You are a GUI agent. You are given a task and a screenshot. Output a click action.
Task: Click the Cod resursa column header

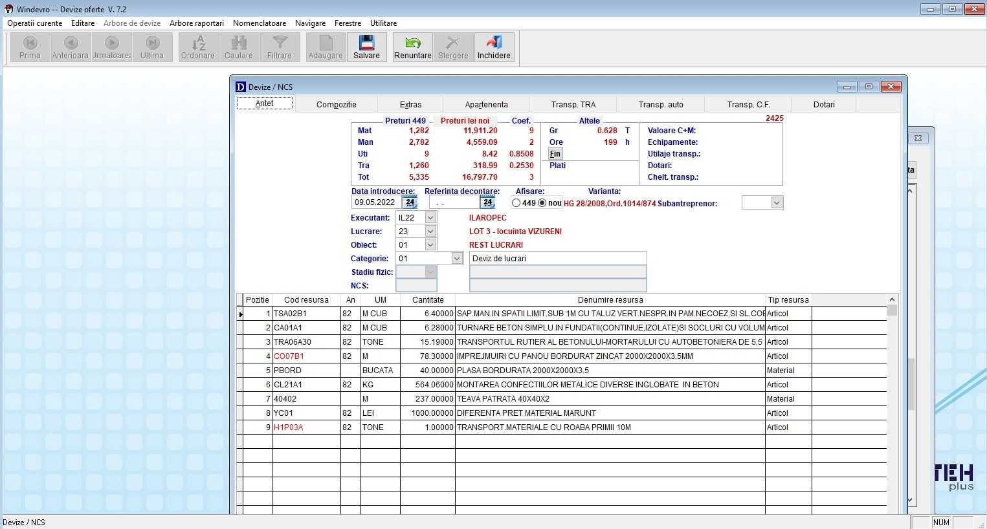pos(306,300)
